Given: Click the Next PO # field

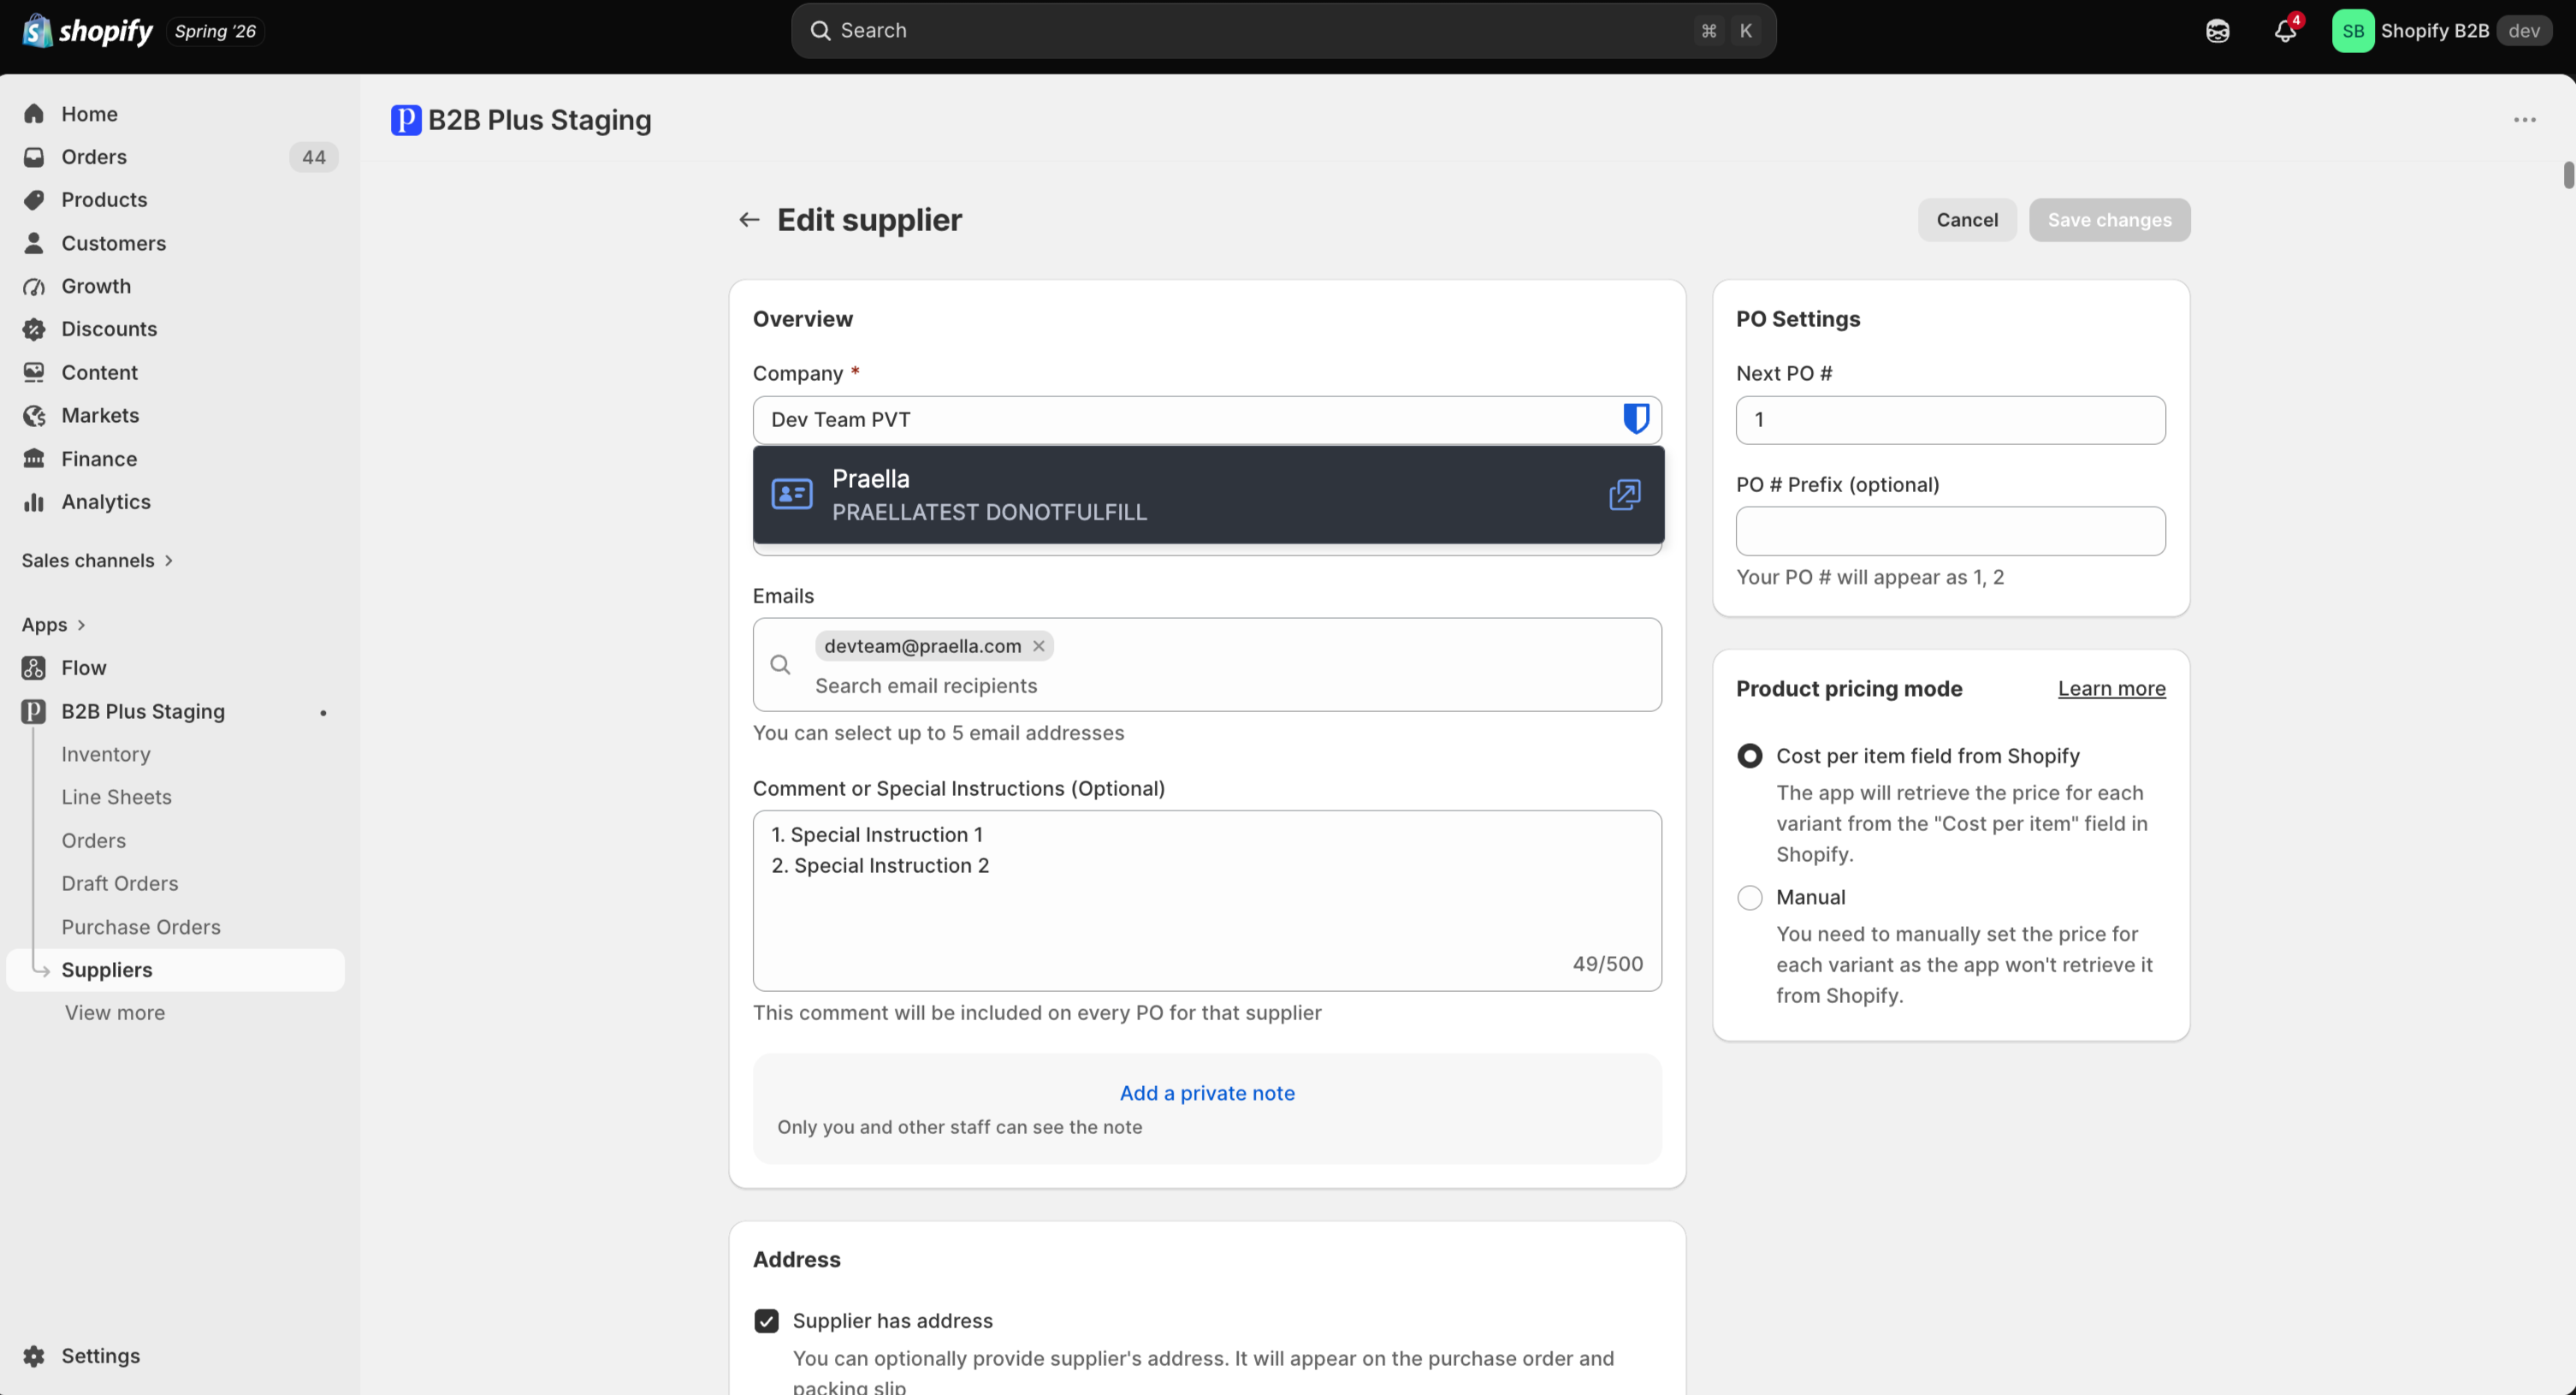Looking at the screenshot, I should pyautogui.click(x=1950, y=420).
